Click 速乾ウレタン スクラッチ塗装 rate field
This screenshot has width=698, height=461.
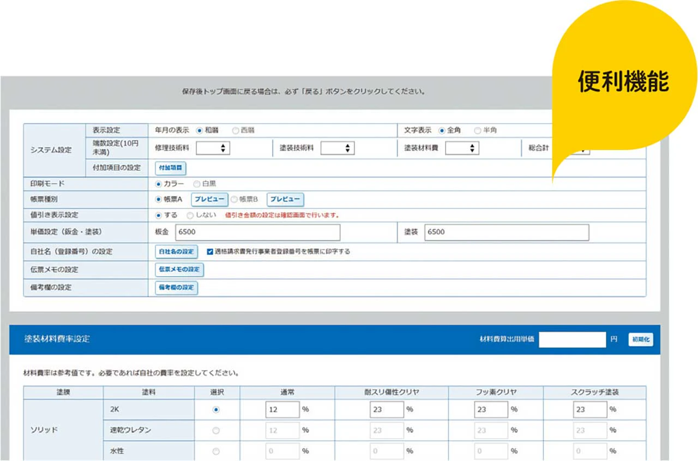590,430
